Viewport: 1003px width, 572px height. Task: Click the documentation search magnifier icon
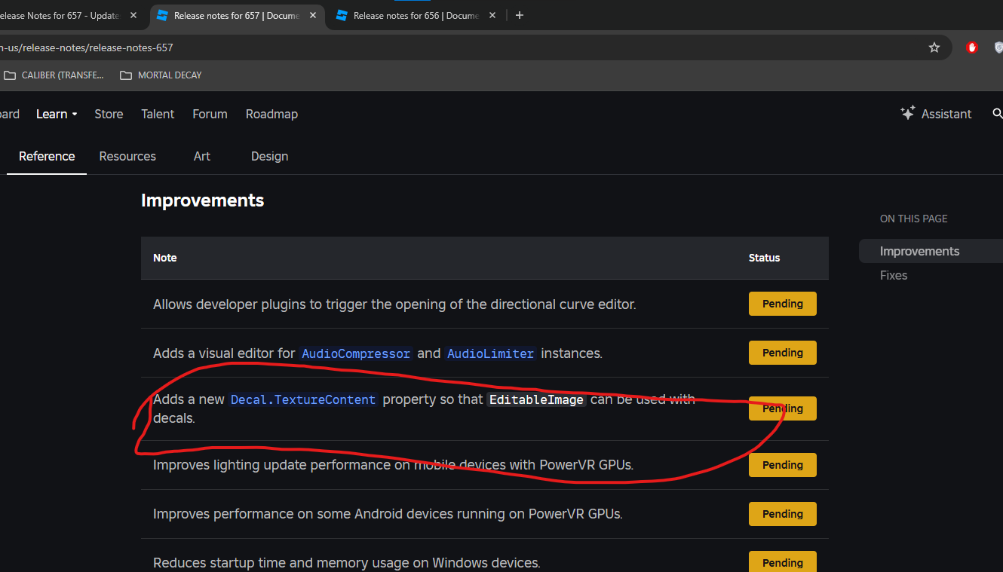click(997, 114)
